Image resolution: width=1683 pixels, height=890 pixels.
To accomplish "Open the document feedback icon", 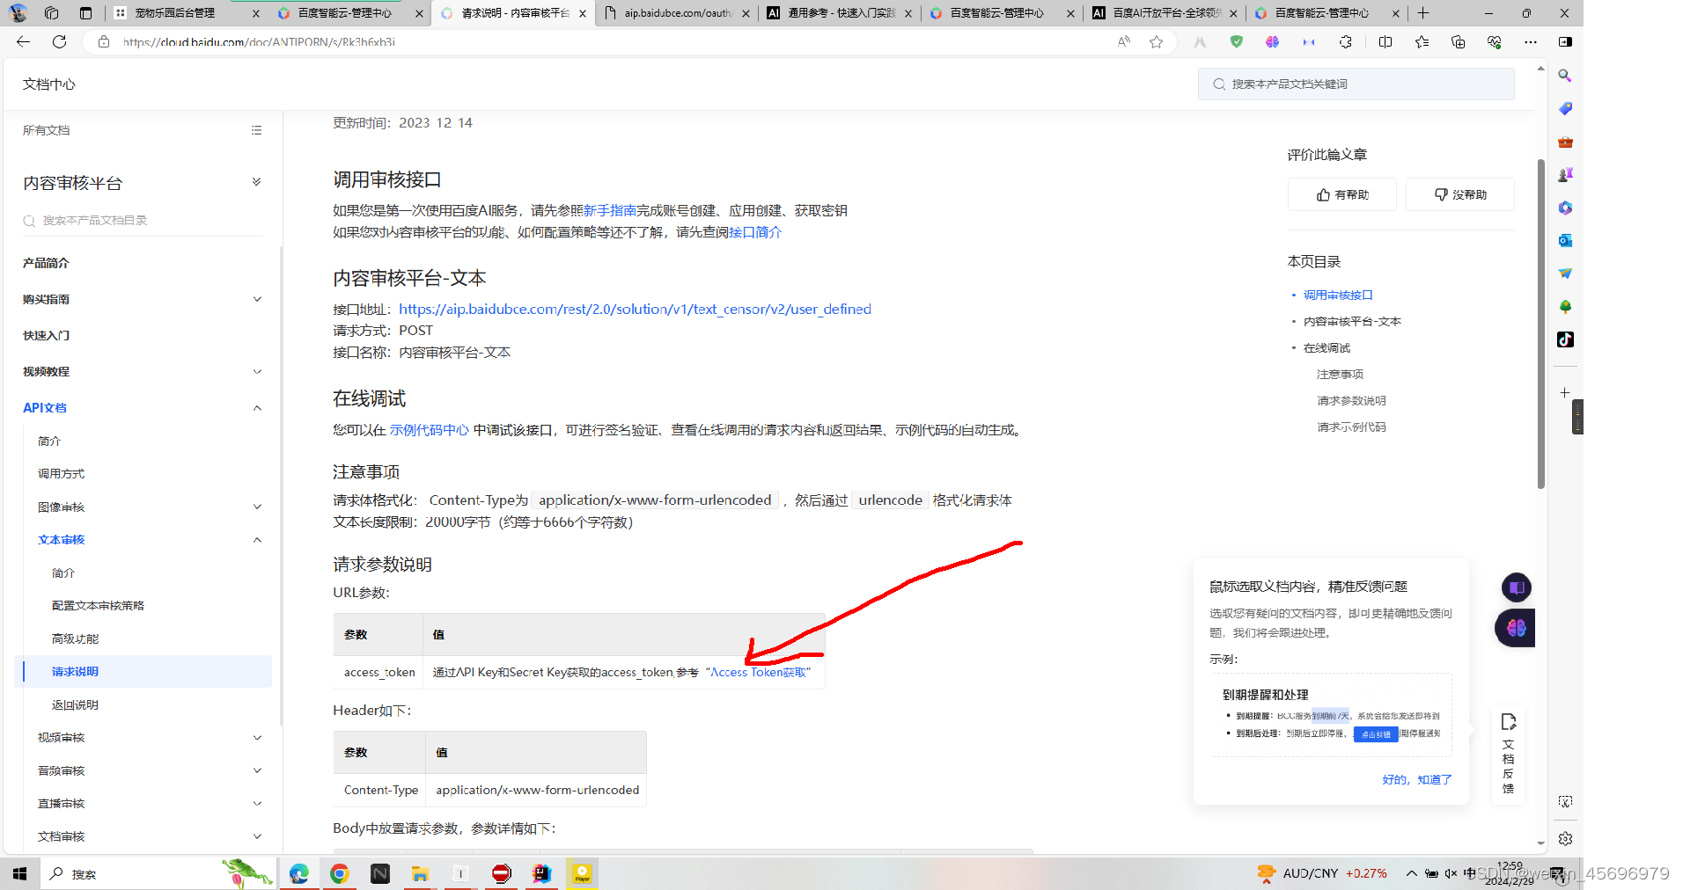I will click(x=1508, y=753).
